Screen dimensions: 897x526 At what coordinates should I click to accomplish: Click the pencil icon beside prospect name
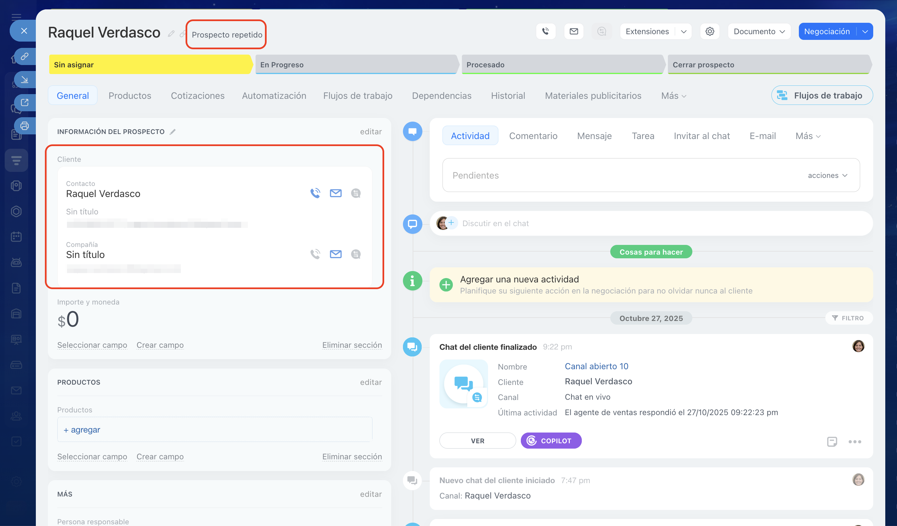[171, 34]
